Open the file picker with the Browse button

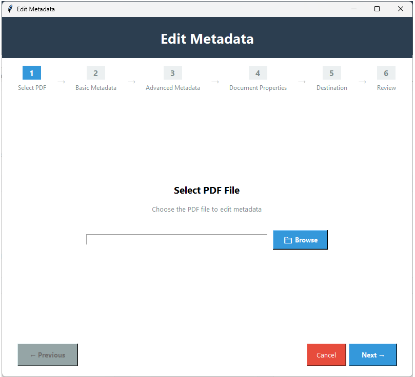[300, 240]
